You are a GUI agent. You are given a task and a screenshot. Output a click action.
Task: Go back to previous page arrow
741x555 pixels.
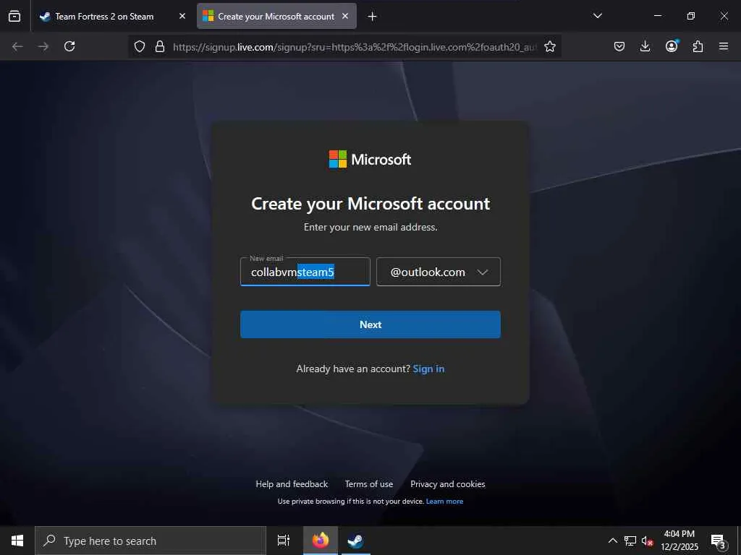(x=17, y=46)
